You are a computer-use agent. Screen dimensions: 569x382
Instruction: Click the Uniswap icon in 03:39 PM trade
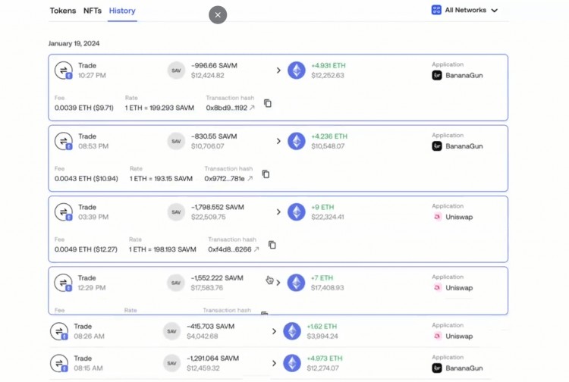437,217
